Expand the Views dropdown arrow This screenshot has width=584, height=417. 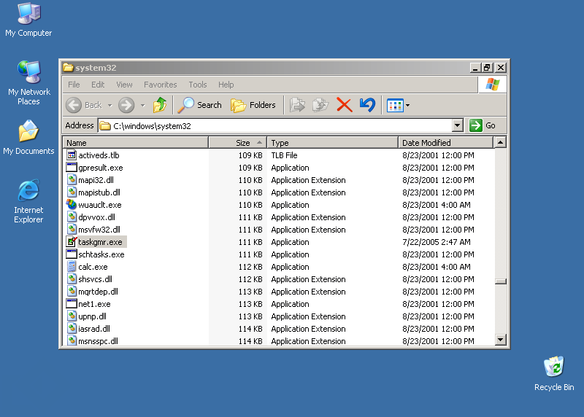coord(408,106)
